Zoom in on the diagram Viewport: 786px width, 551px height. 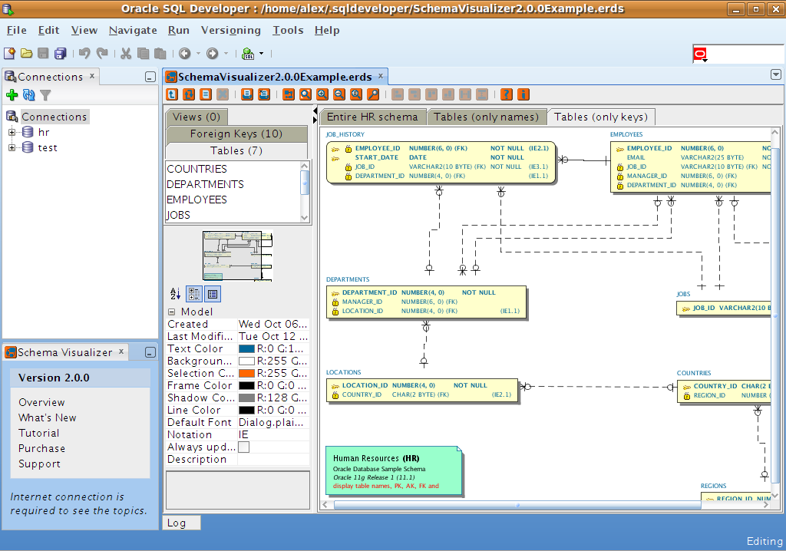pyautogui.click(x=322, y=94)
